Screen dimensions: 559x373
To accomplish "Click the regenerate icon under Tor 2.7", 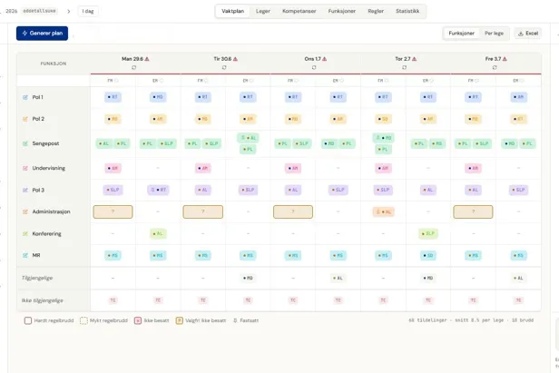I will [x=405, y=67].
